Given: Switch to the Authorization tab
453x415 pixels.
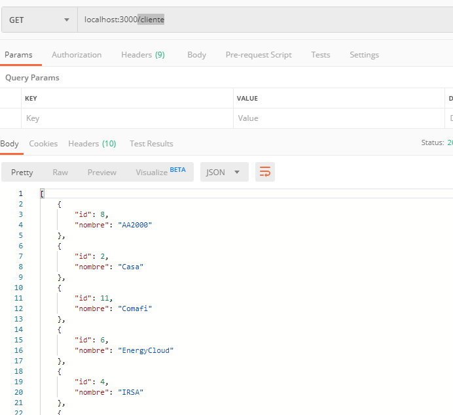Looking at the screenshot, I should (x=77, y=55).
